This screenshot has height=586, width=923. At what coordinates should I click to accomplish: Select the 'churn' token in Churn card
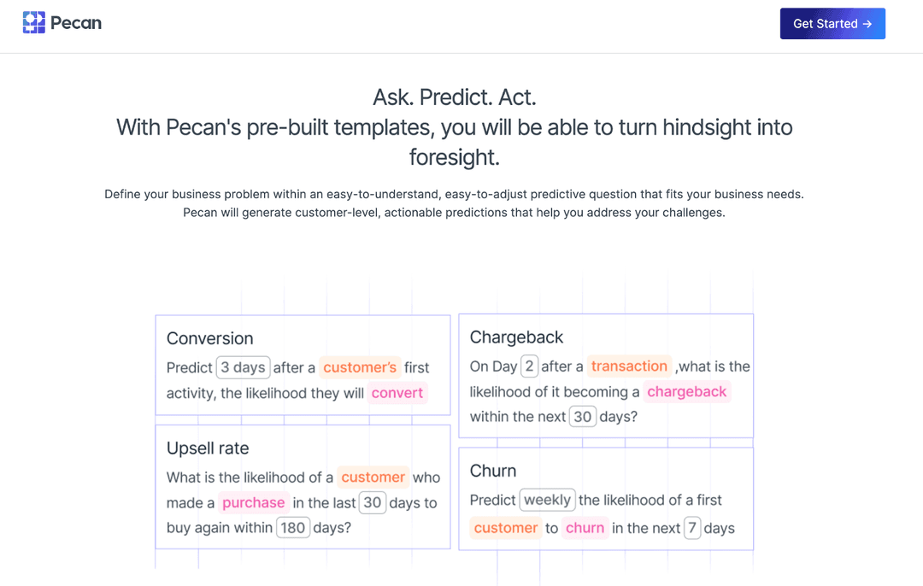coord(585,528)
